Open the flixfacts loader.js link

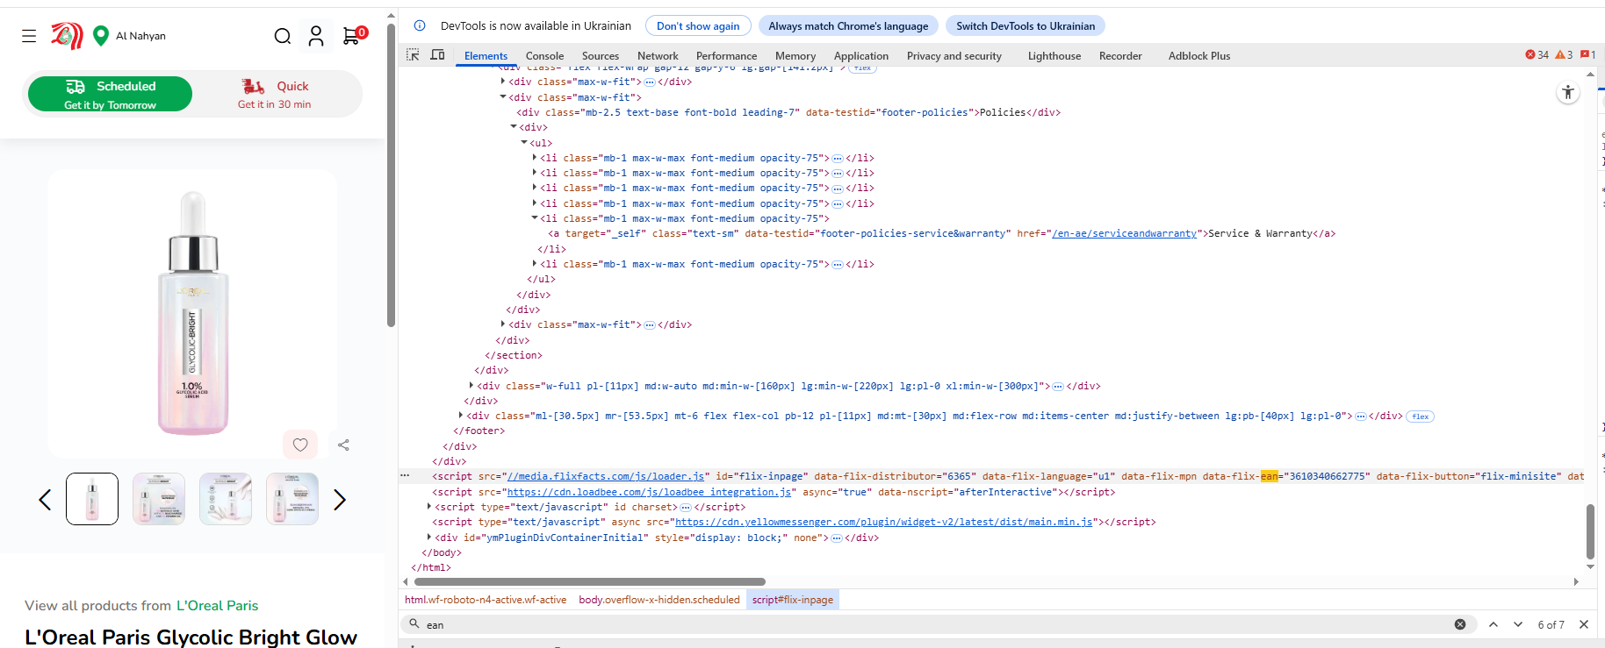[606, 476]
